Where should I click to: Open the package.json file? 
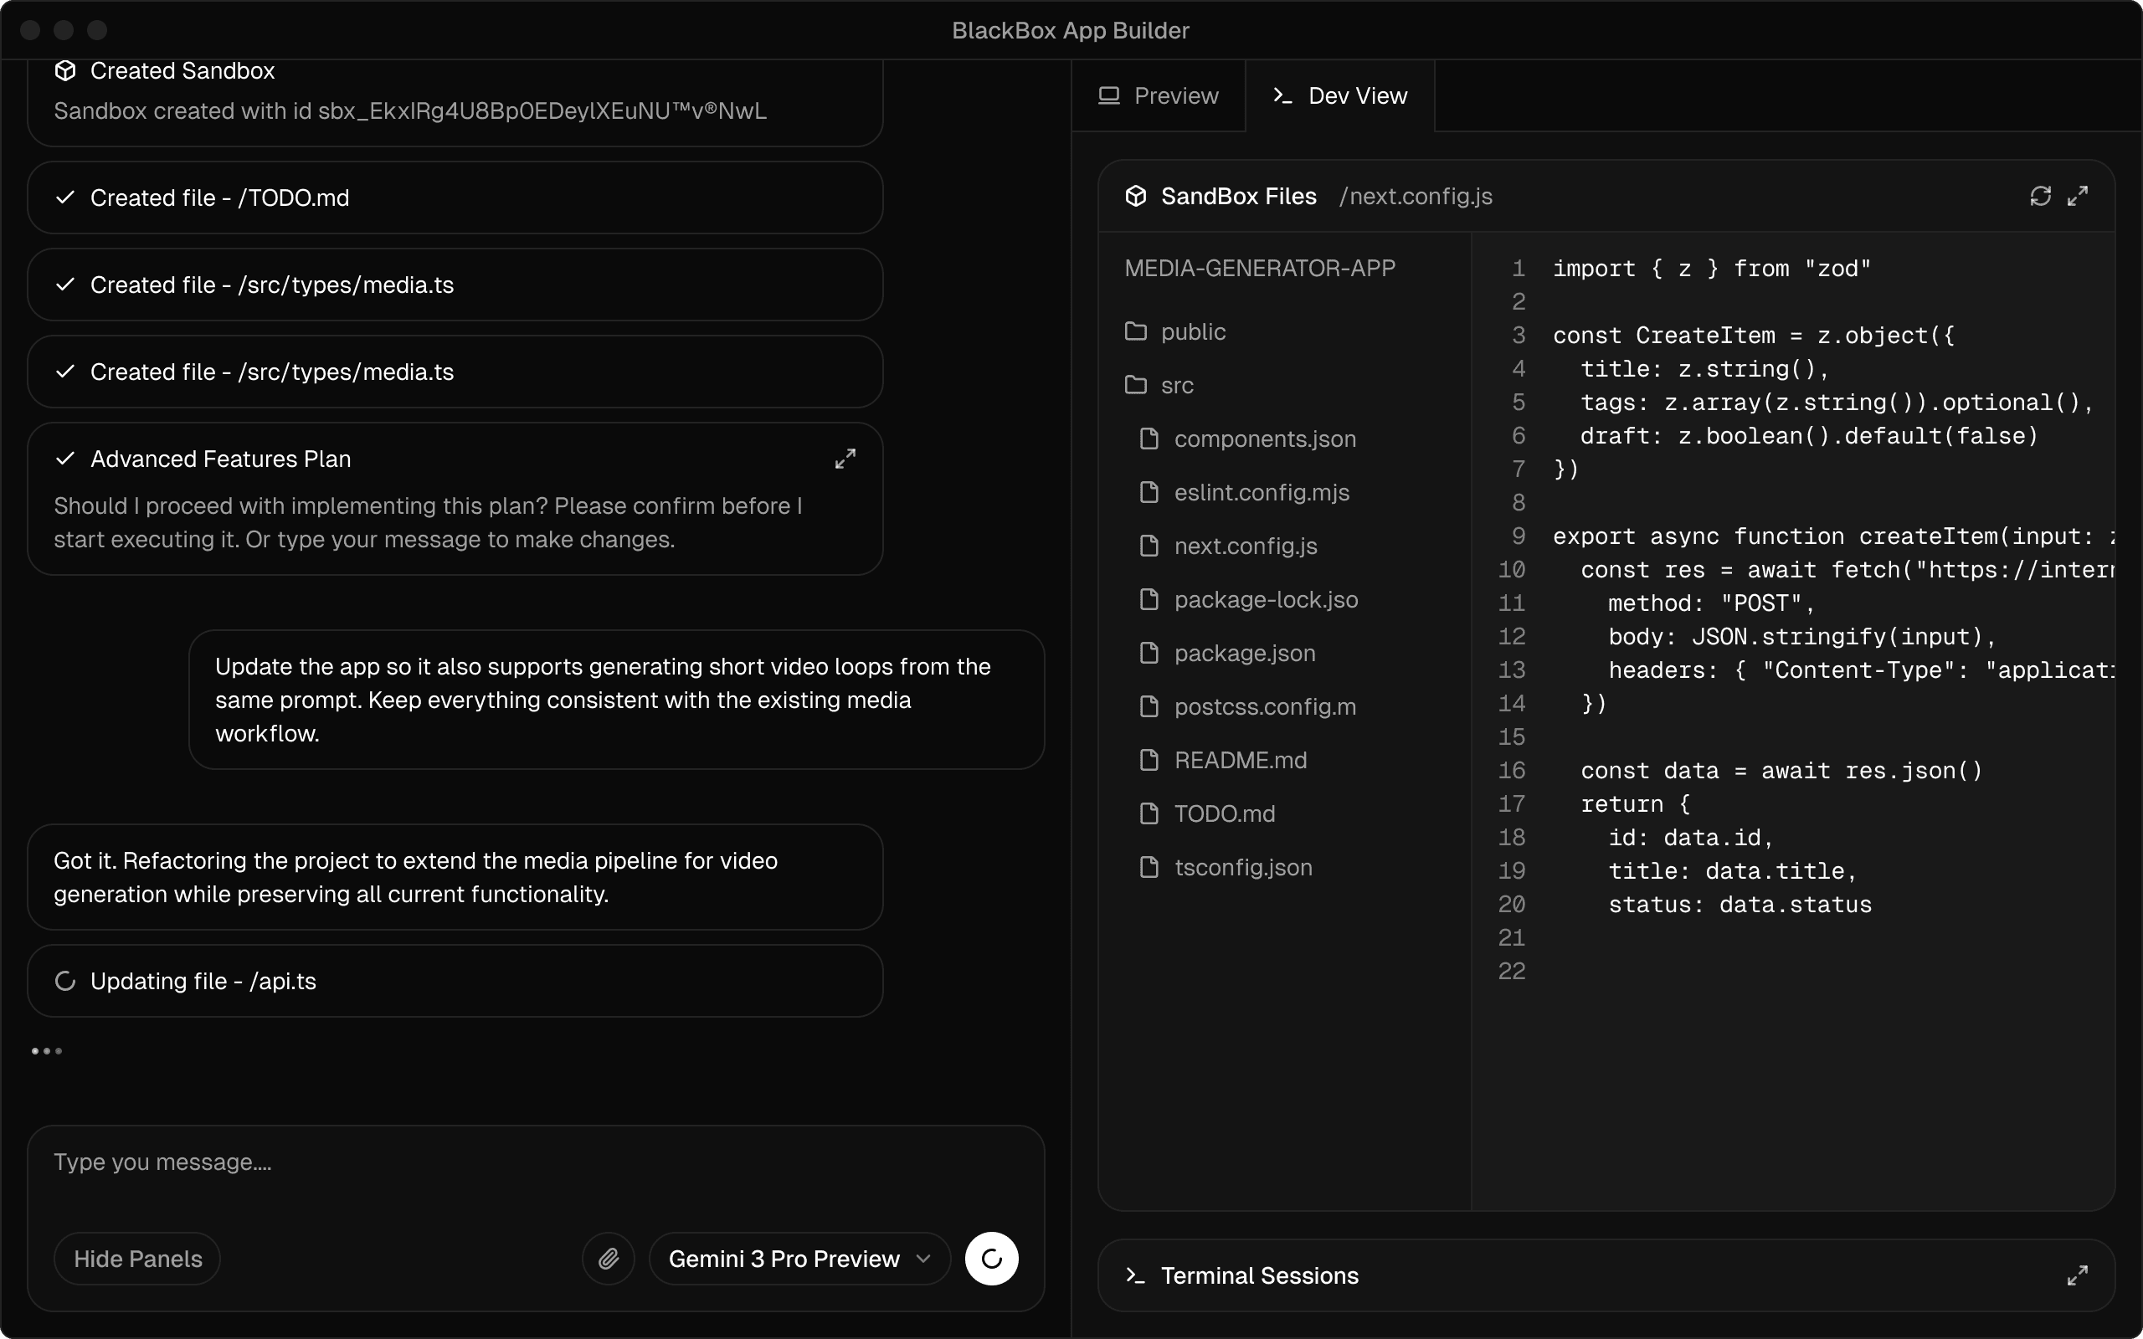1244,654
